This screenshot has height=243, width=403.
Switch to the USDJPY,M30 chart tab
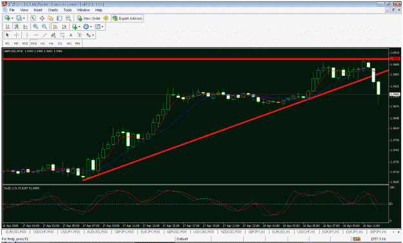point(70,231)
